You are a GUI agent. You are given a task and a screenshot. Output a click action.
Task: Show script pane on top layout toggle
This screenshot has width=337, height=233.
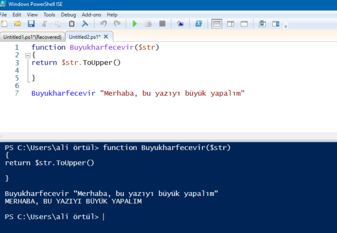pos(217,24)
